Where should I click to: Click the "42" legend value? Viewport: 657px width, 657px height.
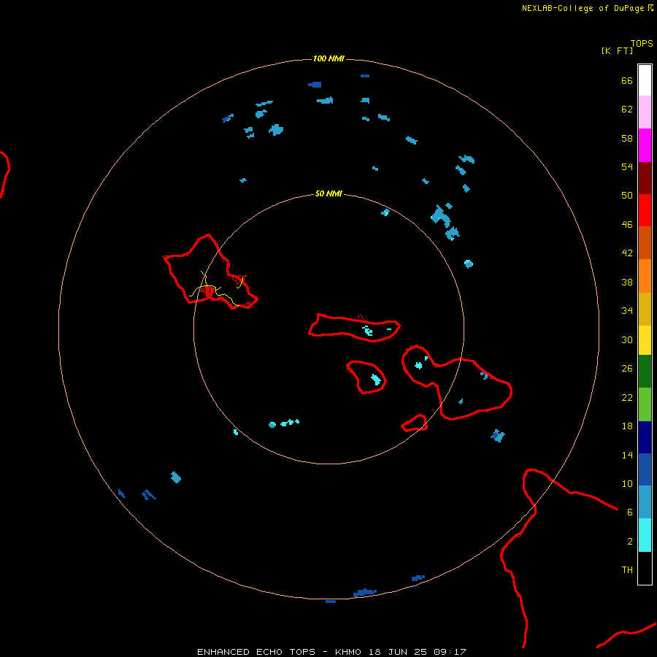(x=627, y=253)
